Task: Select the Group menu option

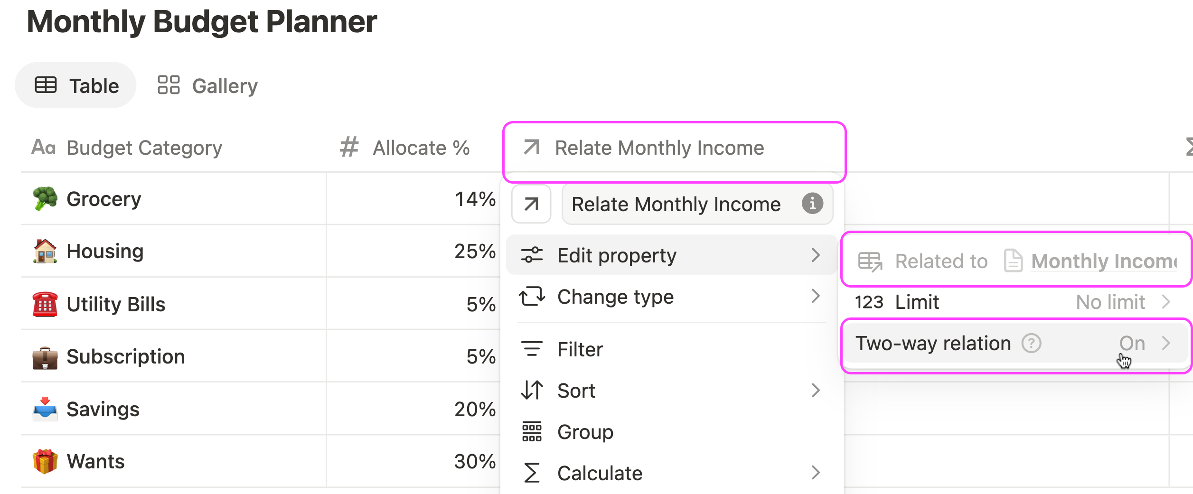Action: 671,432
